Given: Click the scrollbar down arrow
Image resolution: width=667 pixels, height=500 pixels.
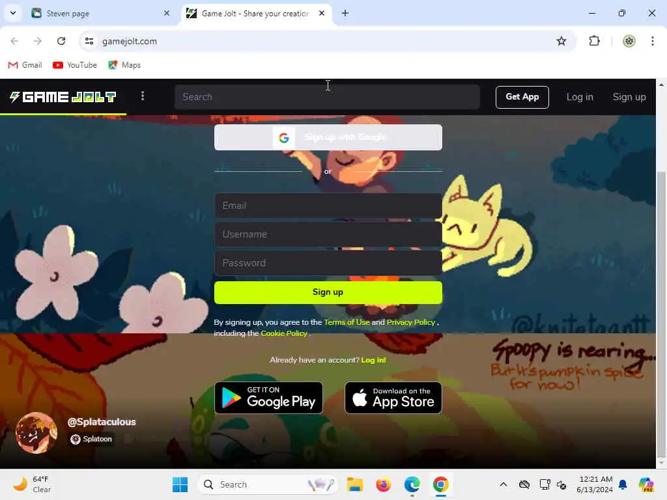Looking at the screenshot, I should (x=661, y=464).
